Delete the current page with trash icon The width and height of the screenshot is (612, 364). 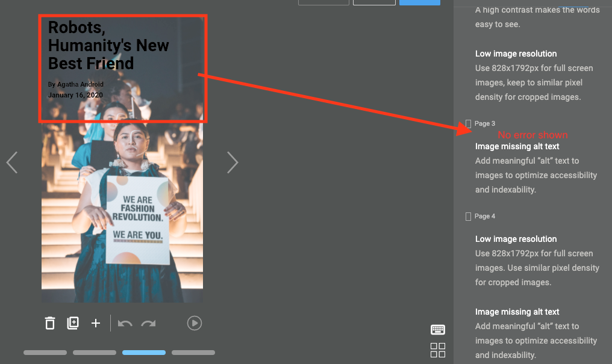50,323
